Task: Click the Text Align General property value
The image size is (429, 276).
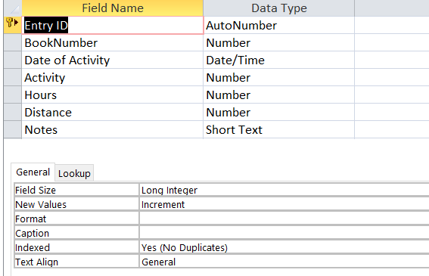Action: [284, 262]
